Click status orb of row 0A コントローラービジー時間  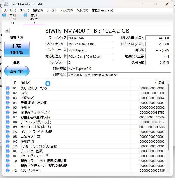pyautogui.click(x=8, y=132)
